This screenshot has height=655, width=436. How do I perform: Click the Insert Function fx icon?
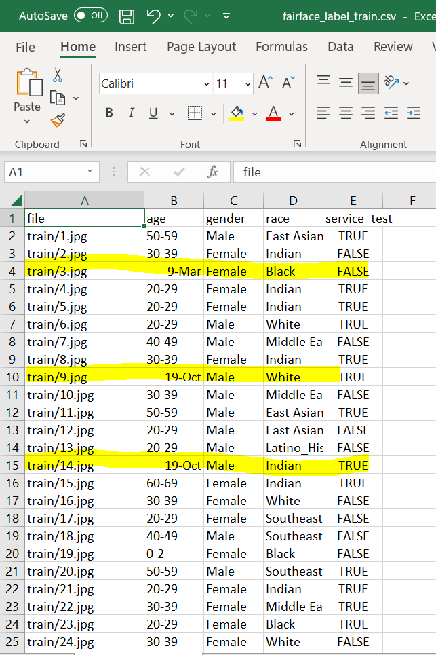(212, 172)
